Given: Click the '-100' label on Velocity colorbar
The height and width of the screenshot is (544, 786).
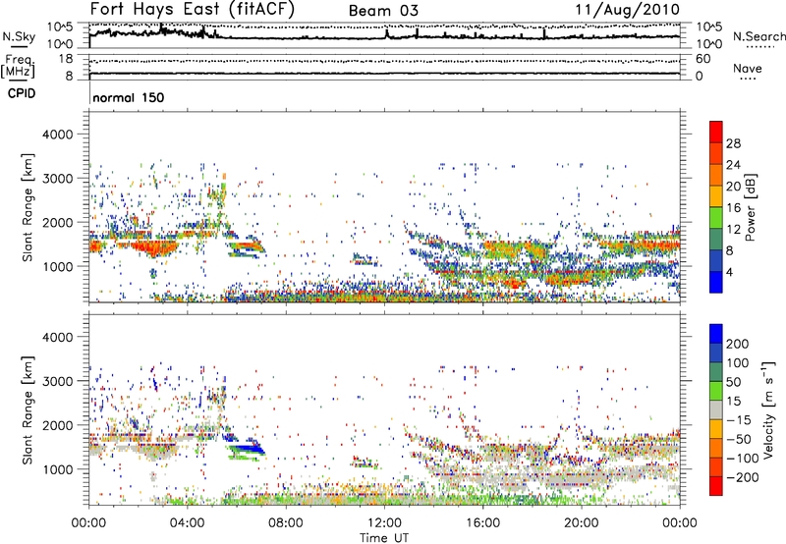Looking at the screenshot, I should point(742,459).
